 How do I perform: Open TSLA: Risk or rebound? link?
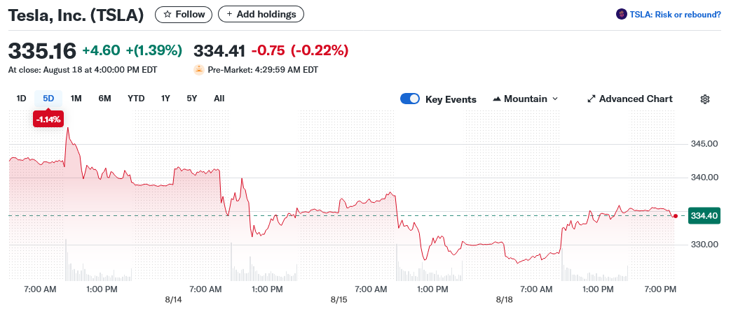(675, 15)
